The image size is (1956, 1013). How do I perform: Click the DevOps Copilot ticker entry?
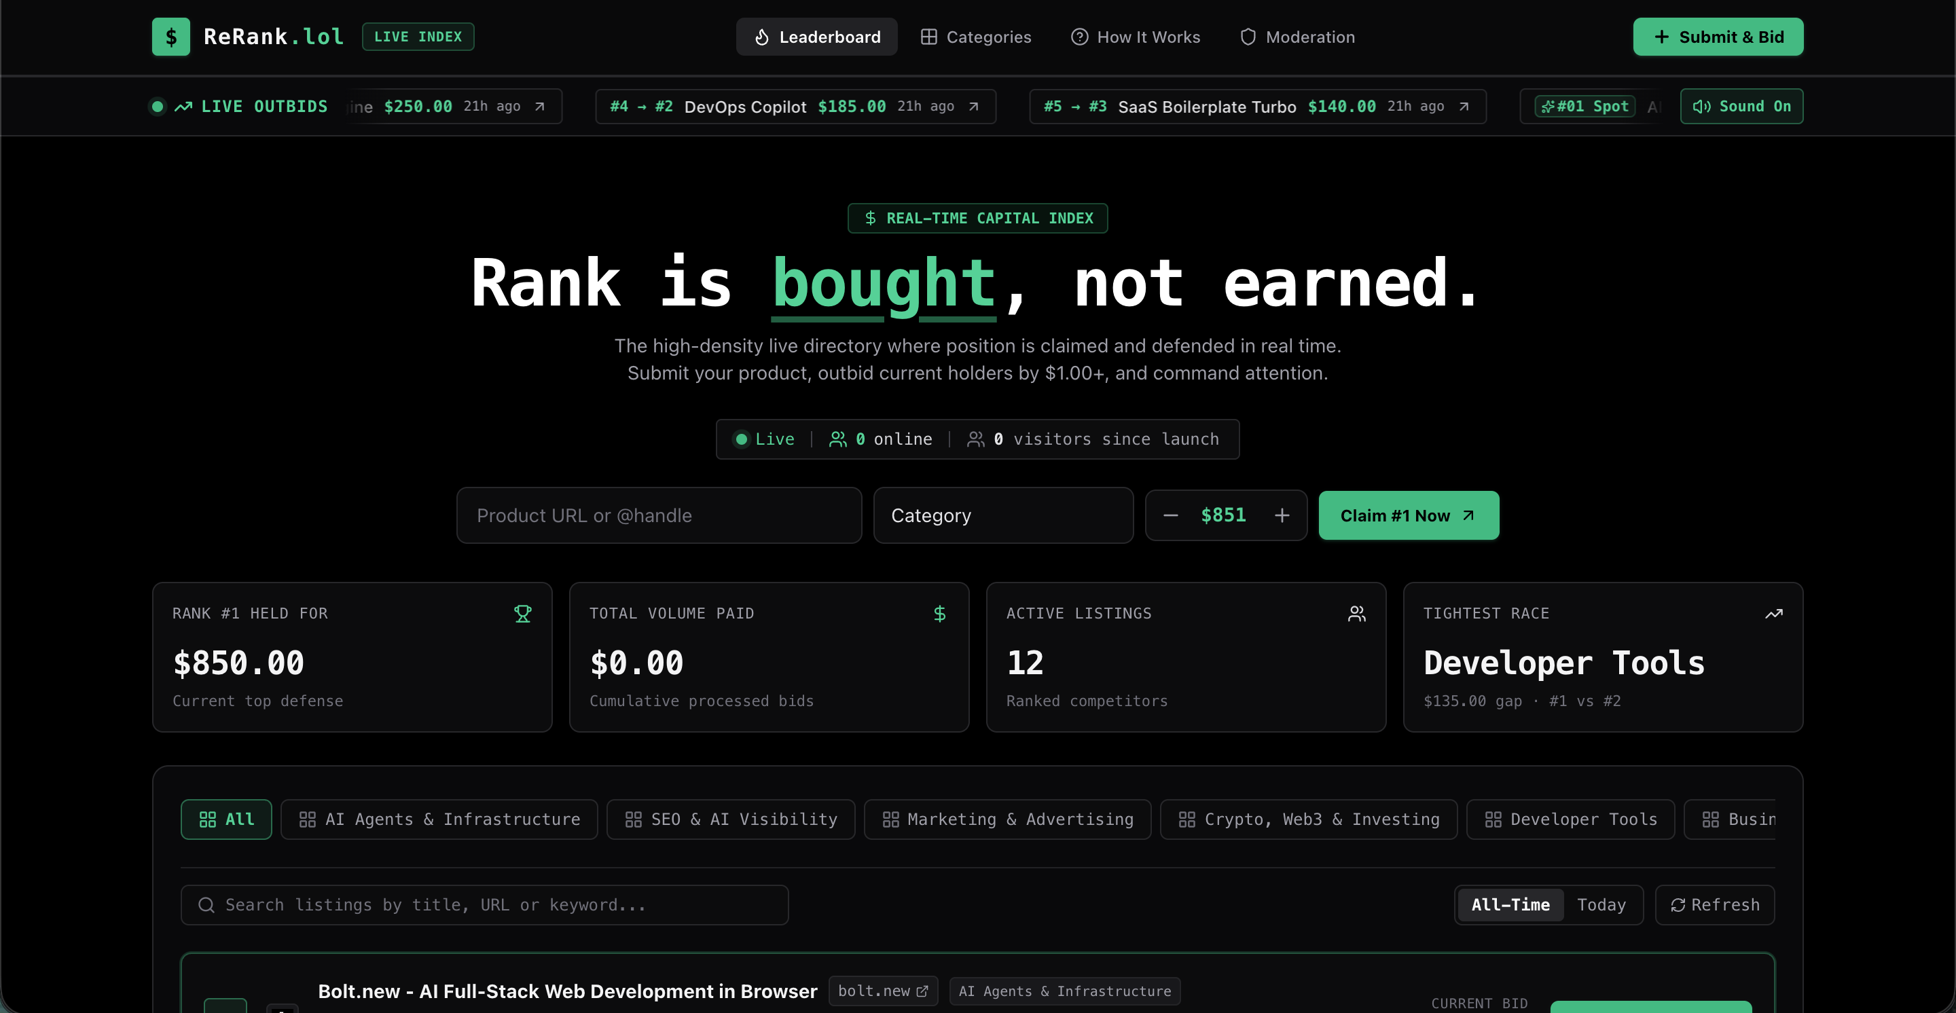point(796,106)
